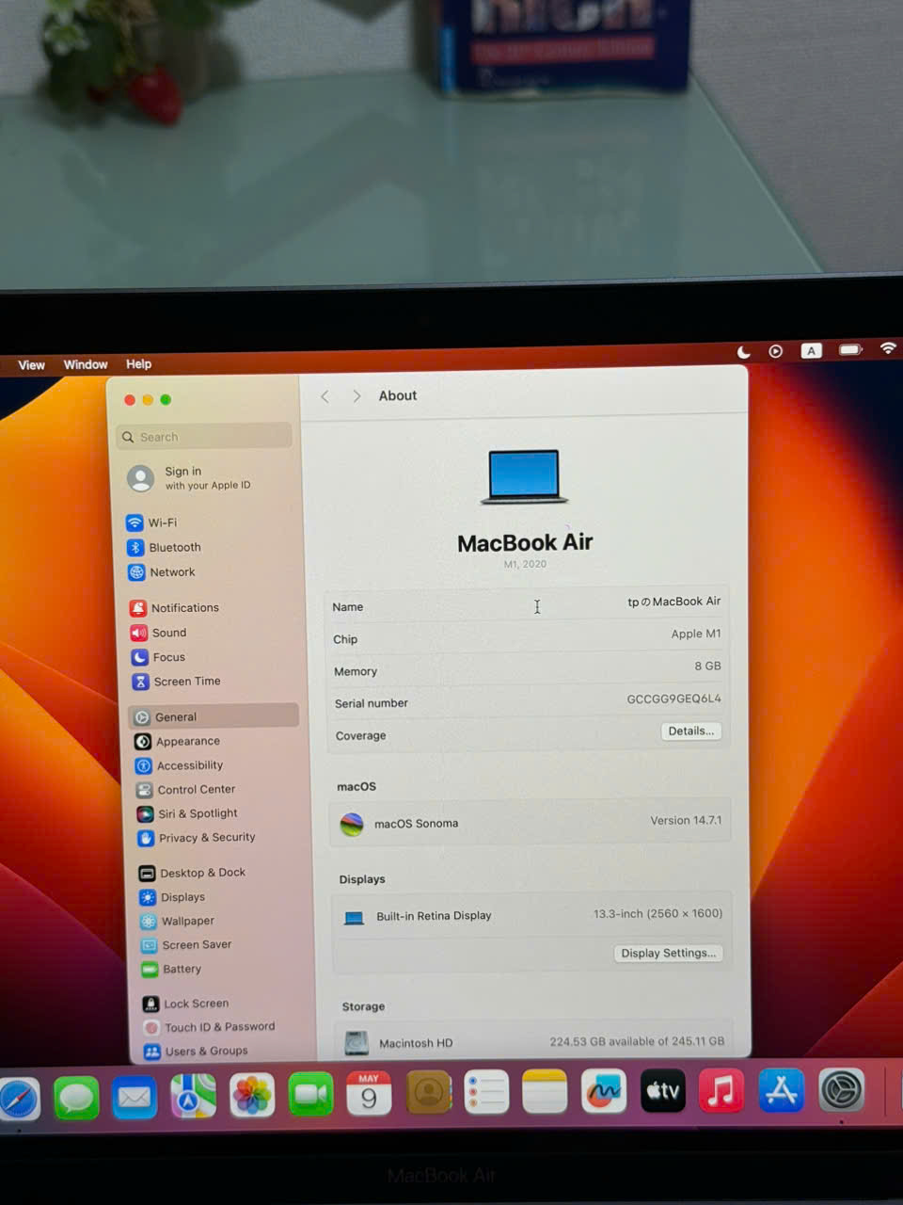Select General in the sidebar
Image resolution: width=903 pixels, height=1205 pixels.
pos(214,716)
